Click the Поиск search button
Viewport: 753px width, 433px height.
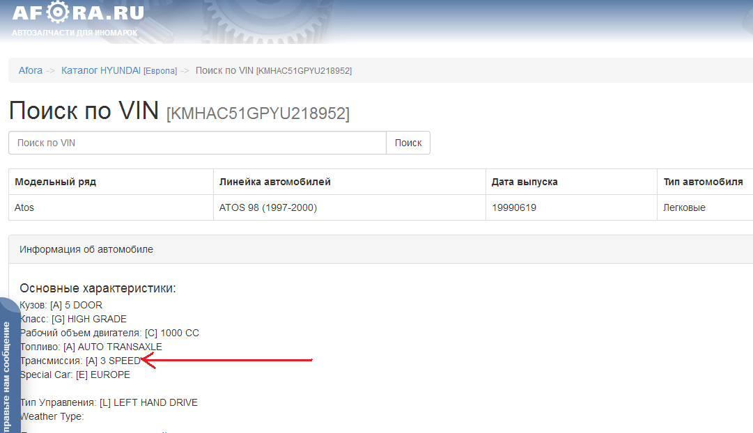tap(408, 143)
